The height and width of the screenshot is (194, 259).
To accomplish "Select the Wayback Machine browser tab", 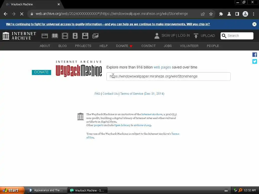I will tap(32, 5).
